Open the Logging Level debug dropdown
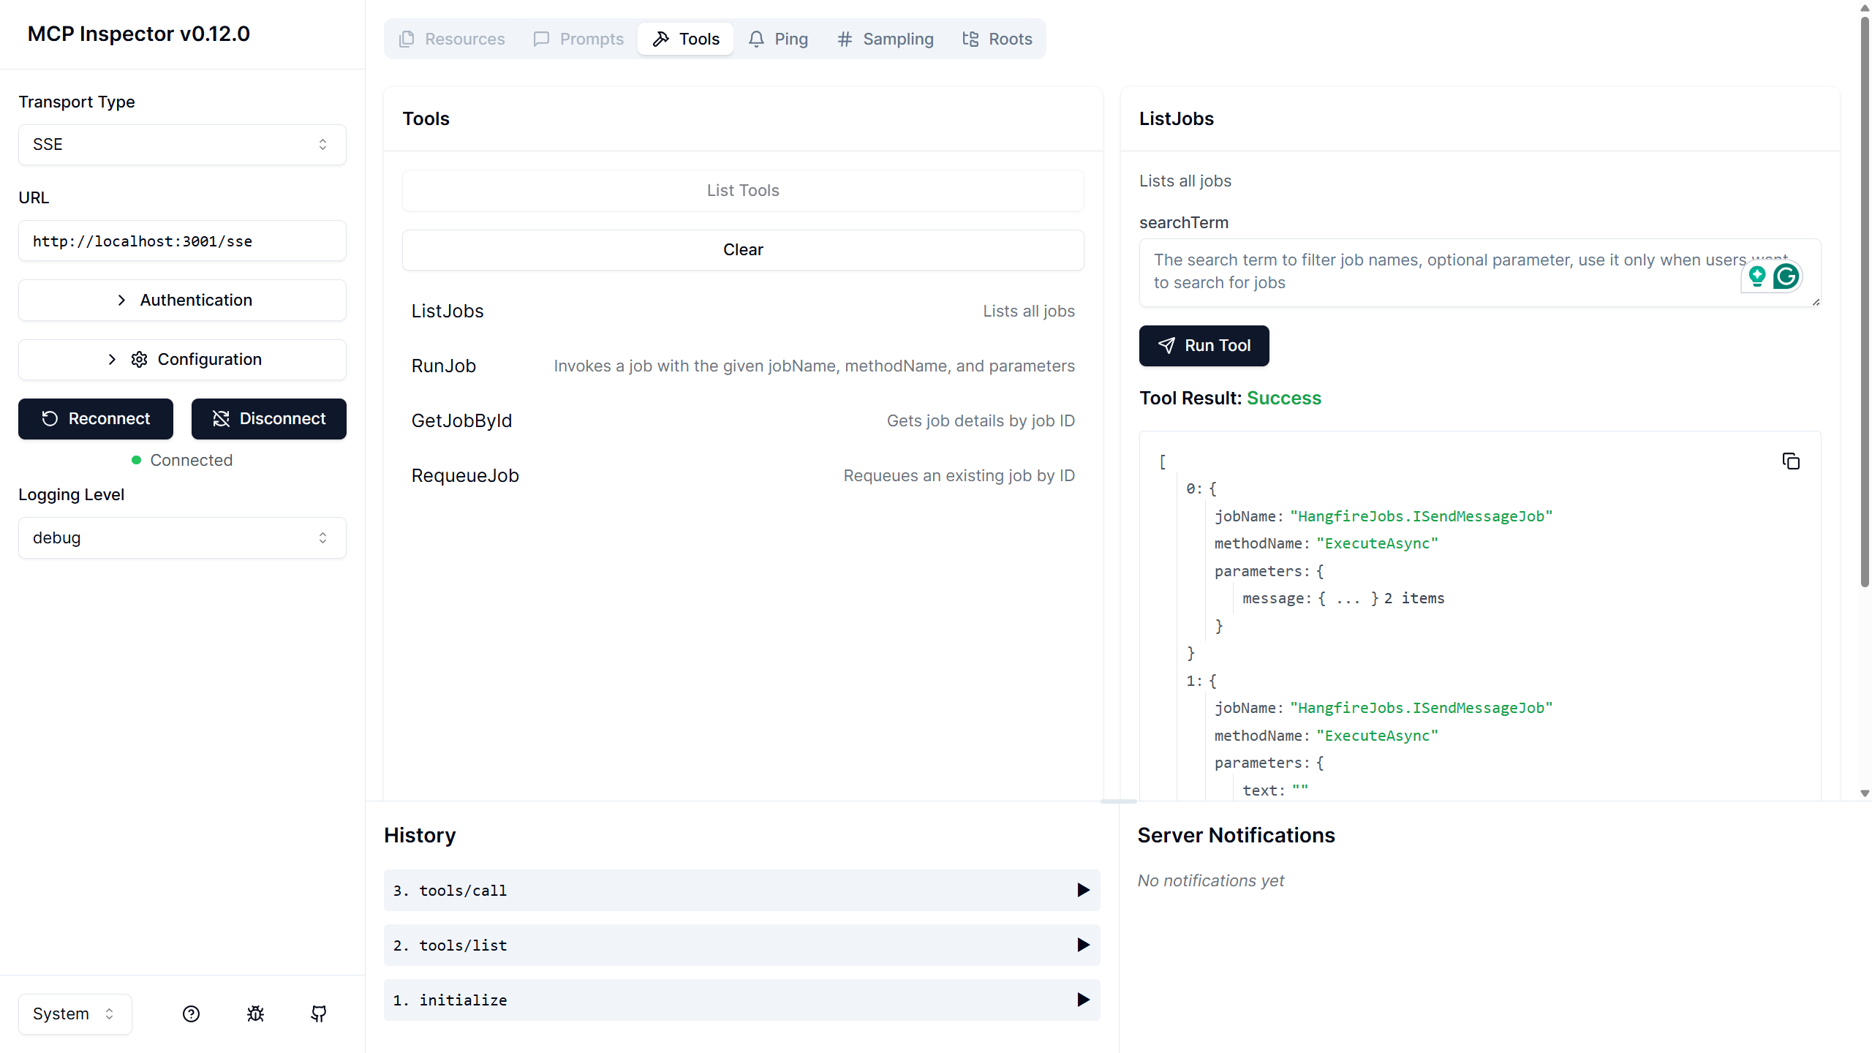The width and height of the screenshot is (1872, 1053). pos(182,538)
